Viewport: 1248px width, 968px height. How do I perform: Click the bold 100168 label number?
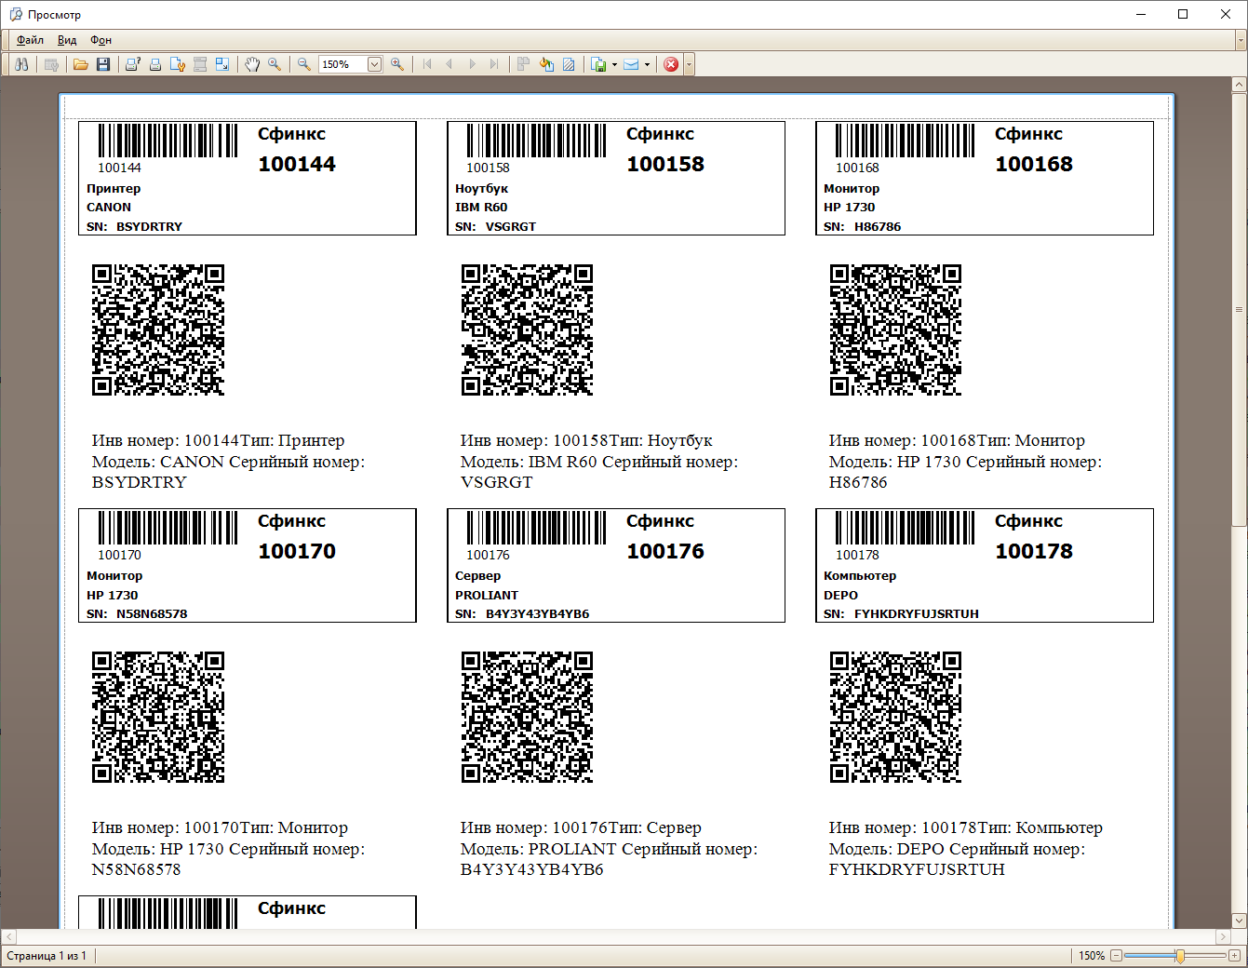click(1034, 165)
